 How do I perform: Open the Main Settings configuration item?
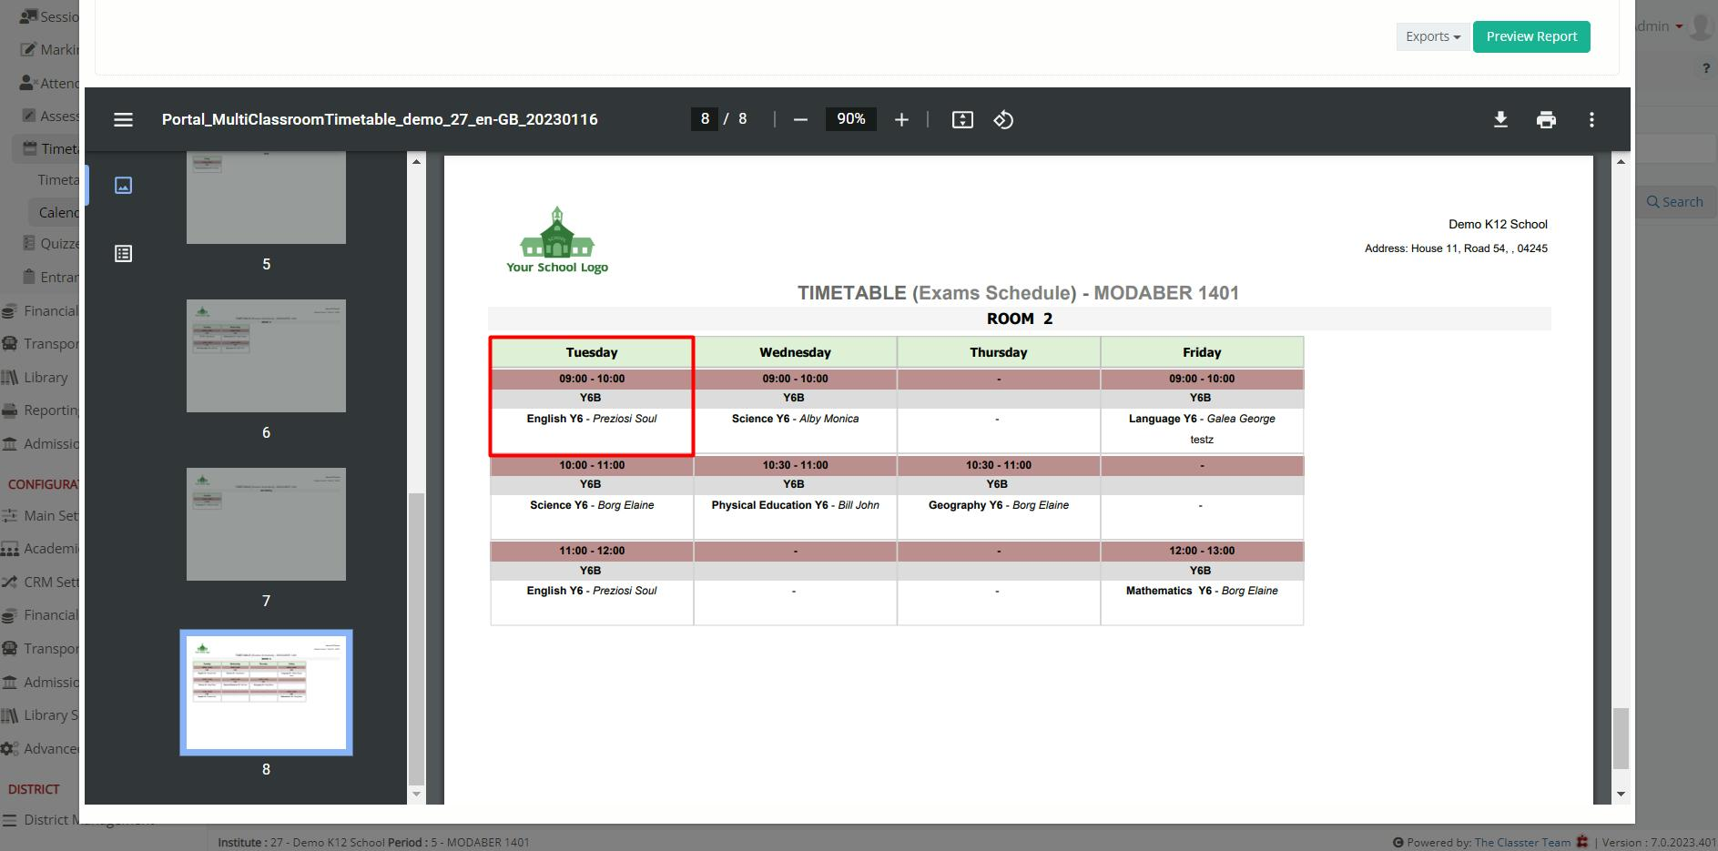(40, 515)
